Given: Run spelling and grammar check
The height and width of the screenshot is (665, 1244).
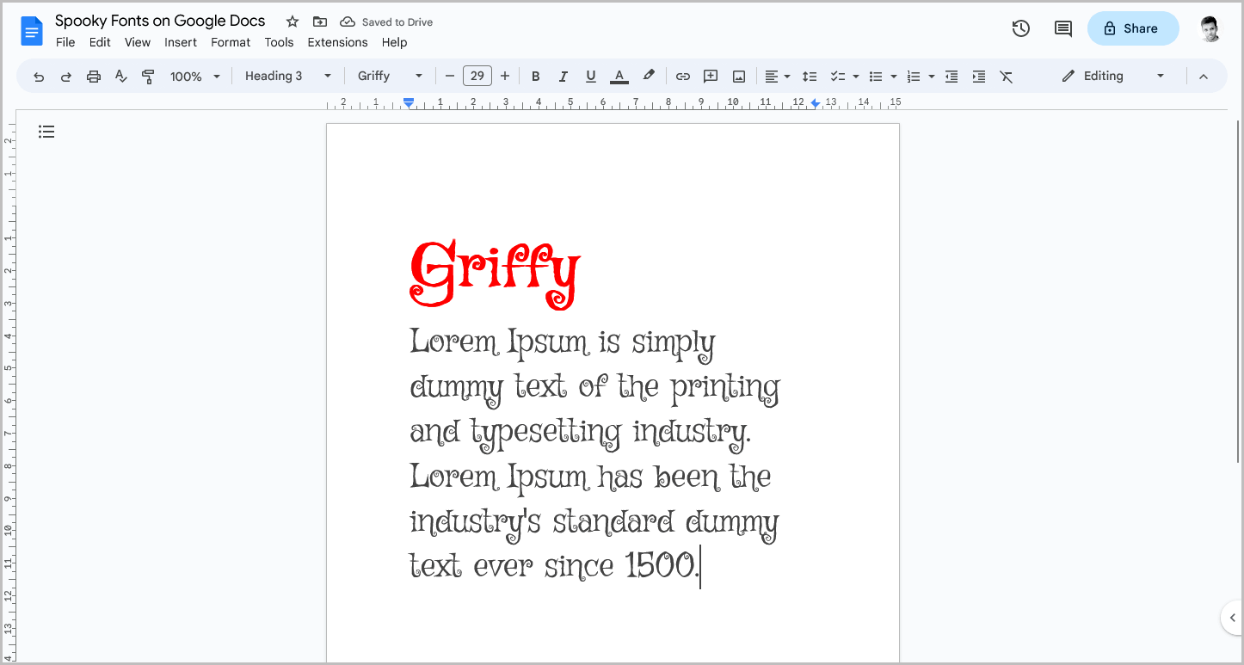Looking at the screenshot, I should [120, 76].
